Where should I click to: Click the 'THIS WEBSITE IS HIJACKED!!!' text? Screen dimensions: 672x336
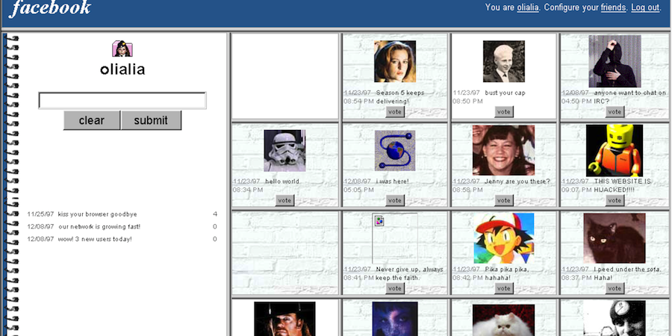(x=622, y=186)
